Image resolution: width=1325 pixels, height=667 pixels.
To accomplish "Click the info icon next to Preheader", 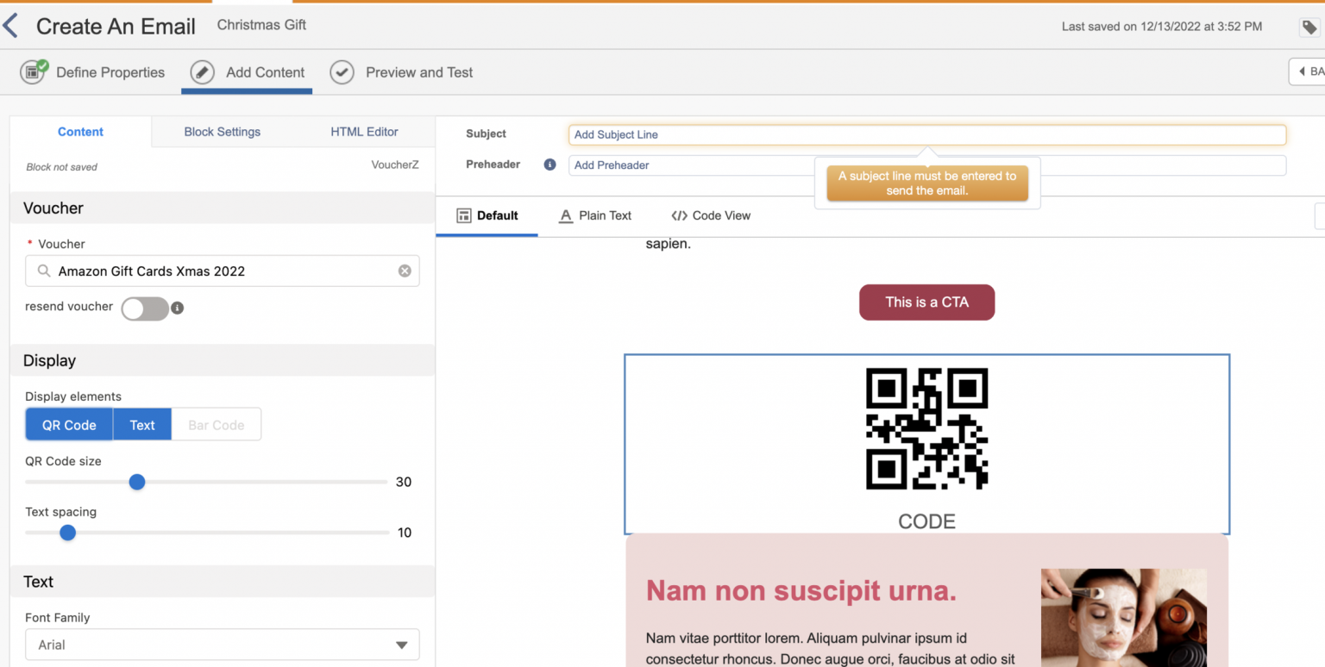I will point(549,164).
